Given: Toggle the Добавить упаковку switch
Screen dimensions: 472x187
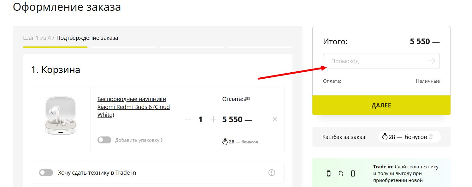Looking at the screenshot, I should [104, 140].
